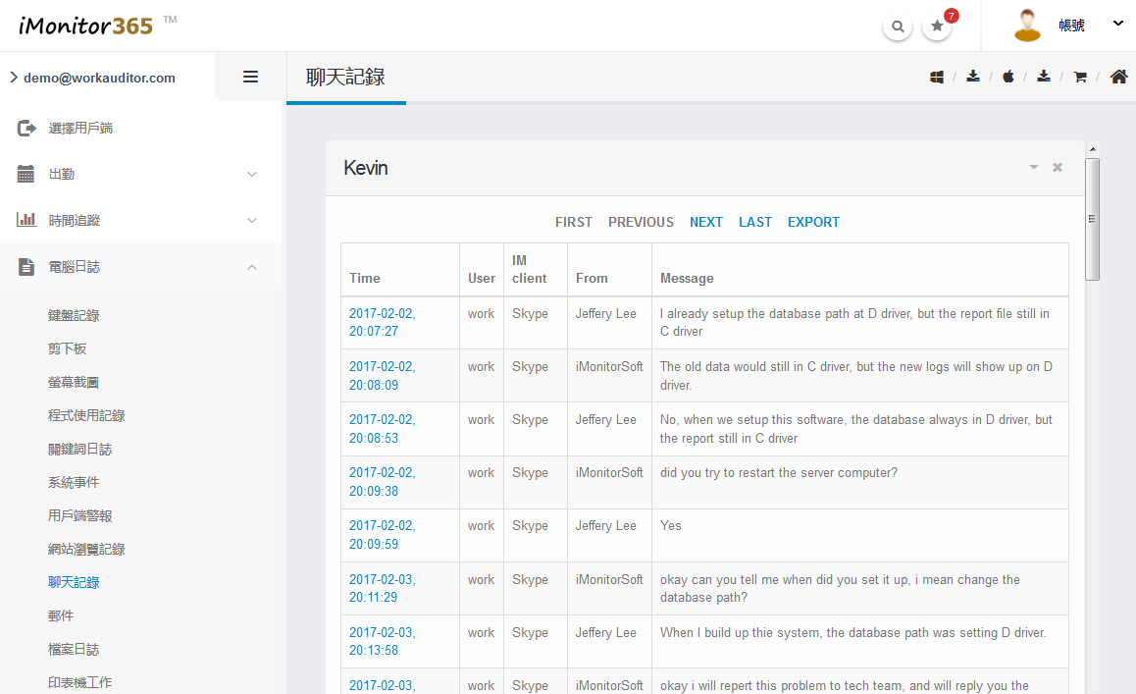
Task: Toggle the hamburger sidebar menu
Action: point(250,77)
